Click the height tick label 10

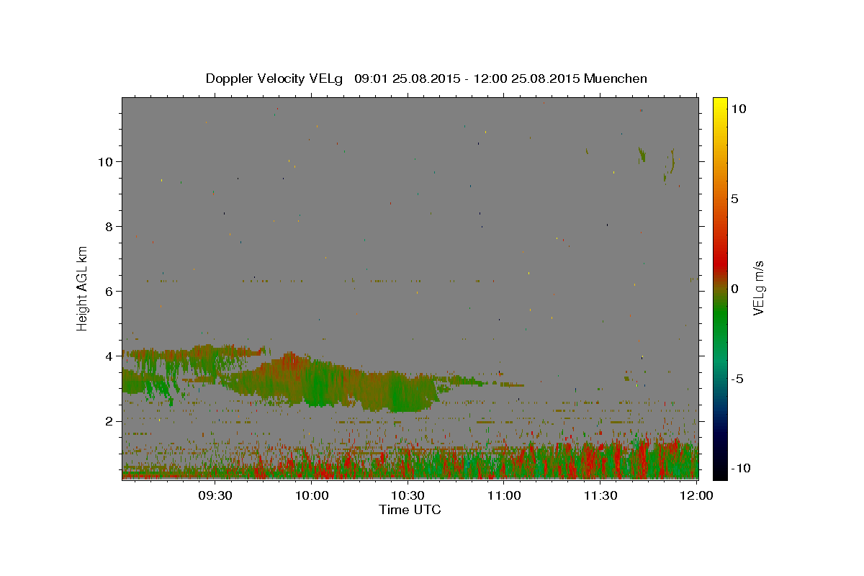(x=107, y=162)
